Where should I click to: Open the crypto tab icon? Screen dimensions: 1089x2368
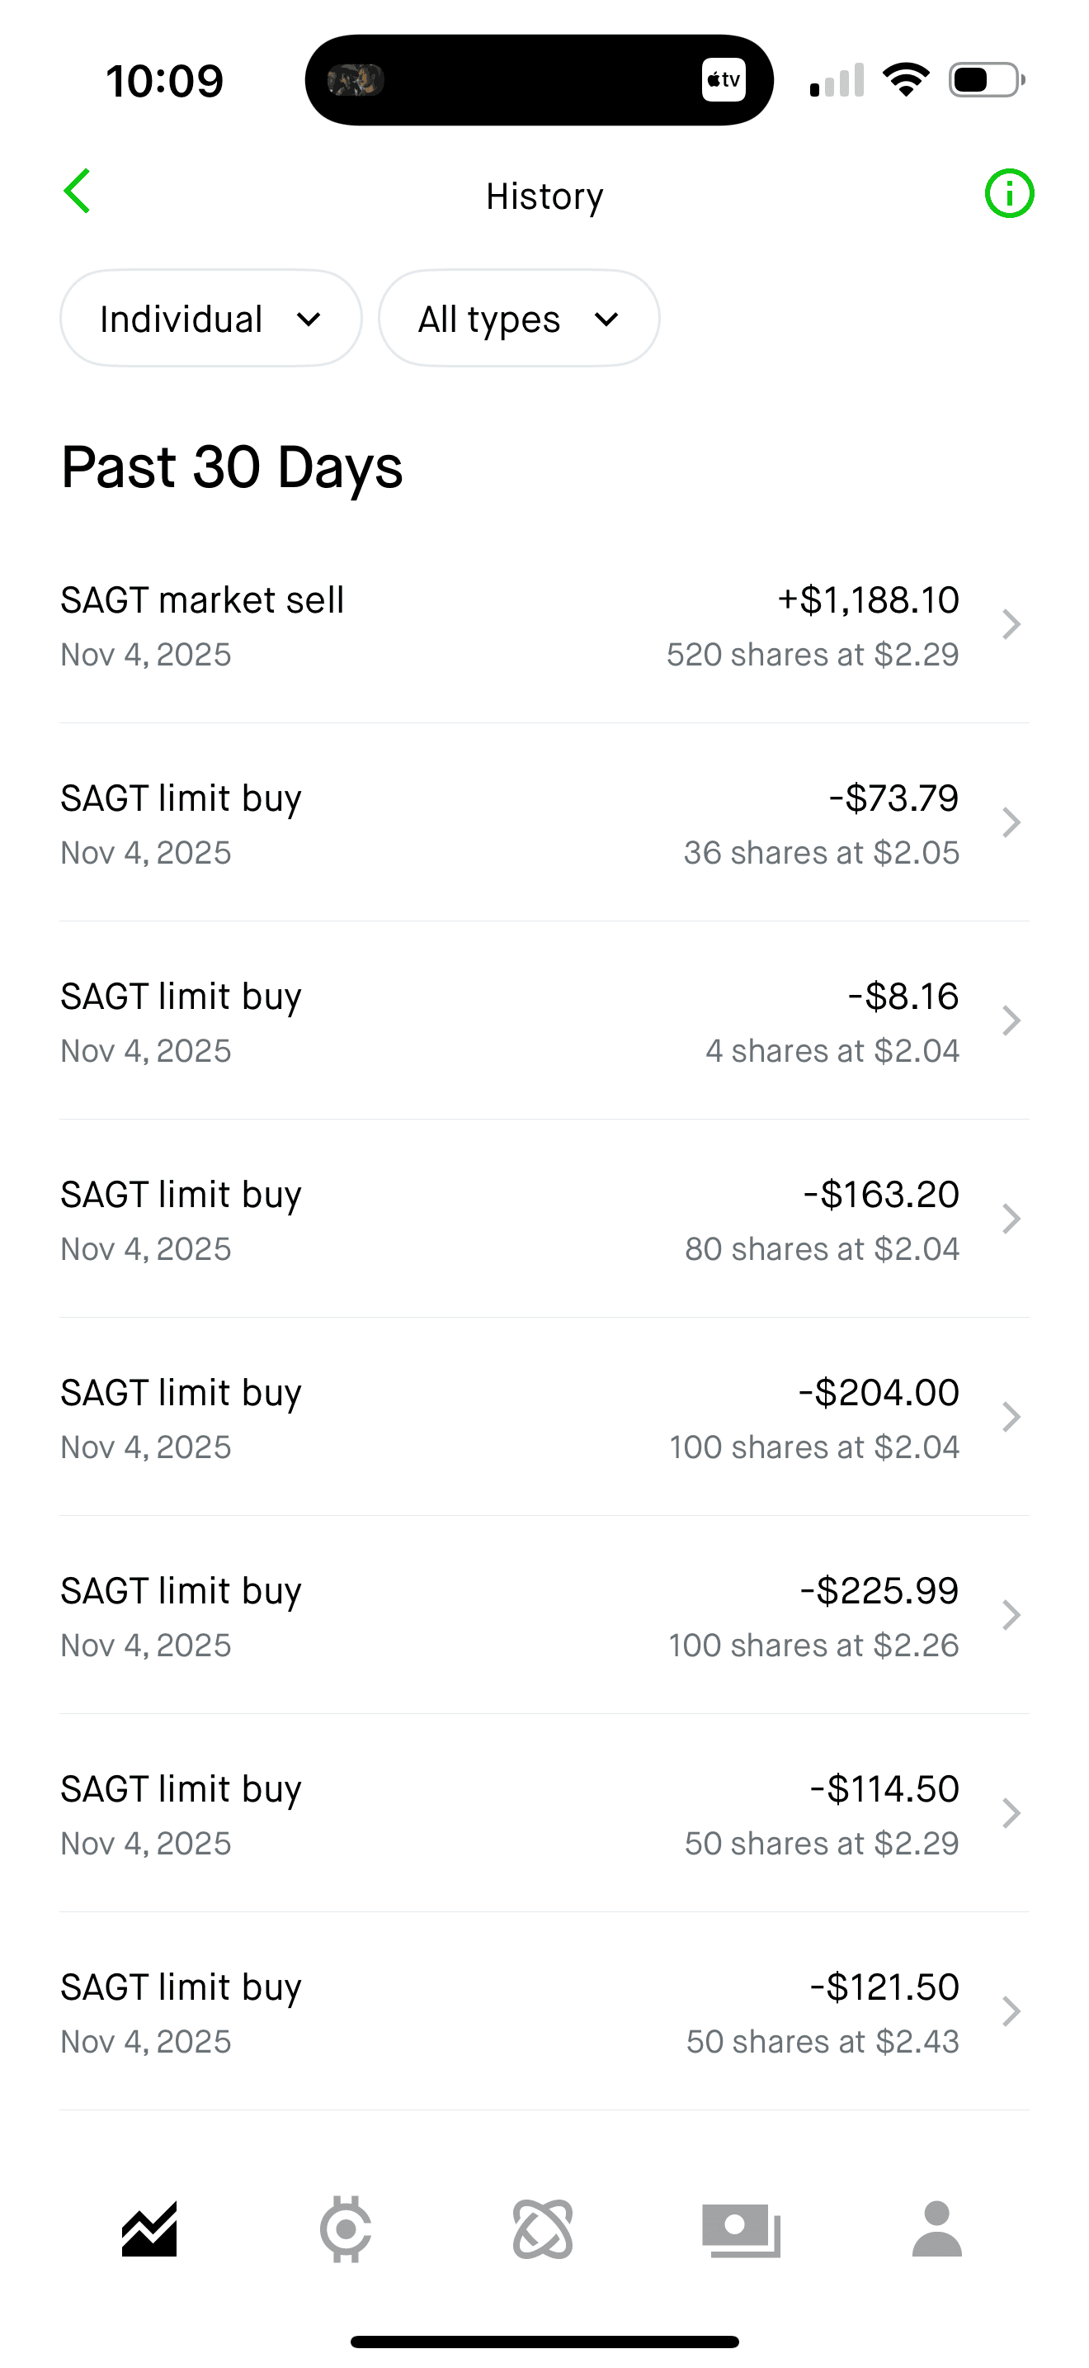(345, 2229)
